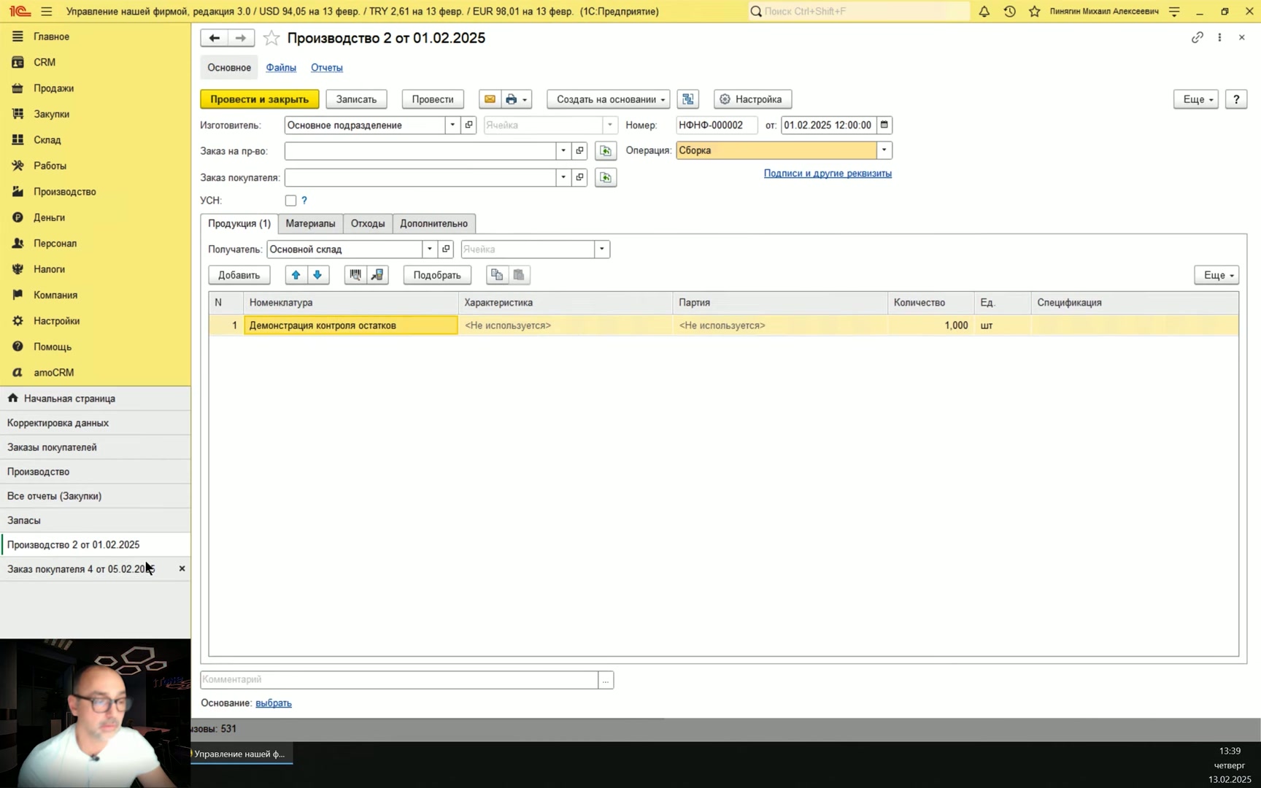This screenshot has width=1261, height=788.
Task: Switch to the Дополнительно tab
Action: [434, 223]
